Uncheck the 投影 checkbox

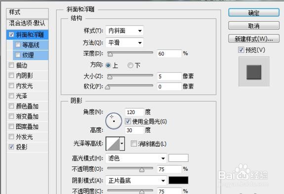coord(11,147)
